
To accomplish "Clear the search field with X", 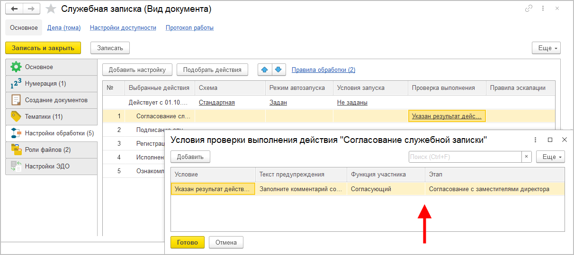I will pos(527,157).
